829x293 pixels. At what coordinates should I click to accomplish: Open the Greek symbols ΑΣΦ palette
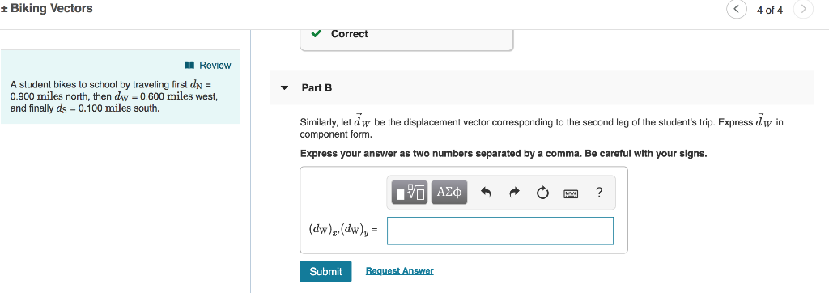[449, 193]
